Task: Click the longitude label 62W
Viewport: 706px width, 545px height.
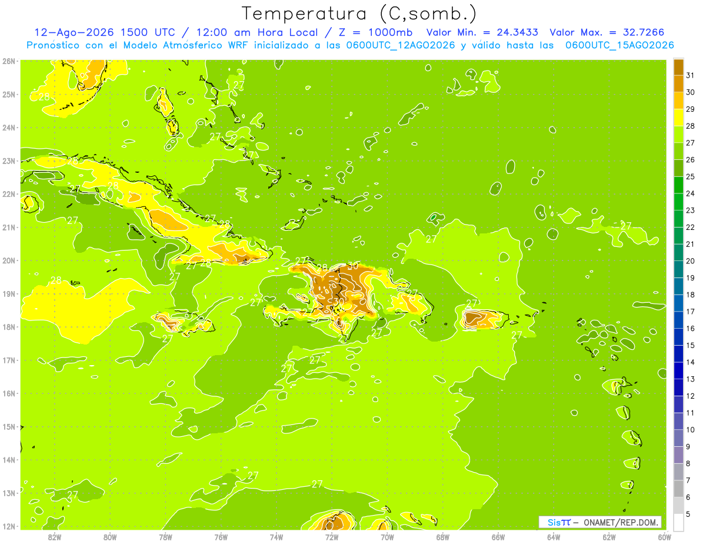Action: click(x=609, y=537)
